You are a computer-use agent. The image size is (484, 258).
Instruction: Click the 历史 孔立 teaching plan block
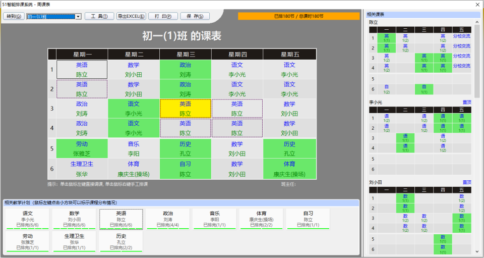point(121,242)
